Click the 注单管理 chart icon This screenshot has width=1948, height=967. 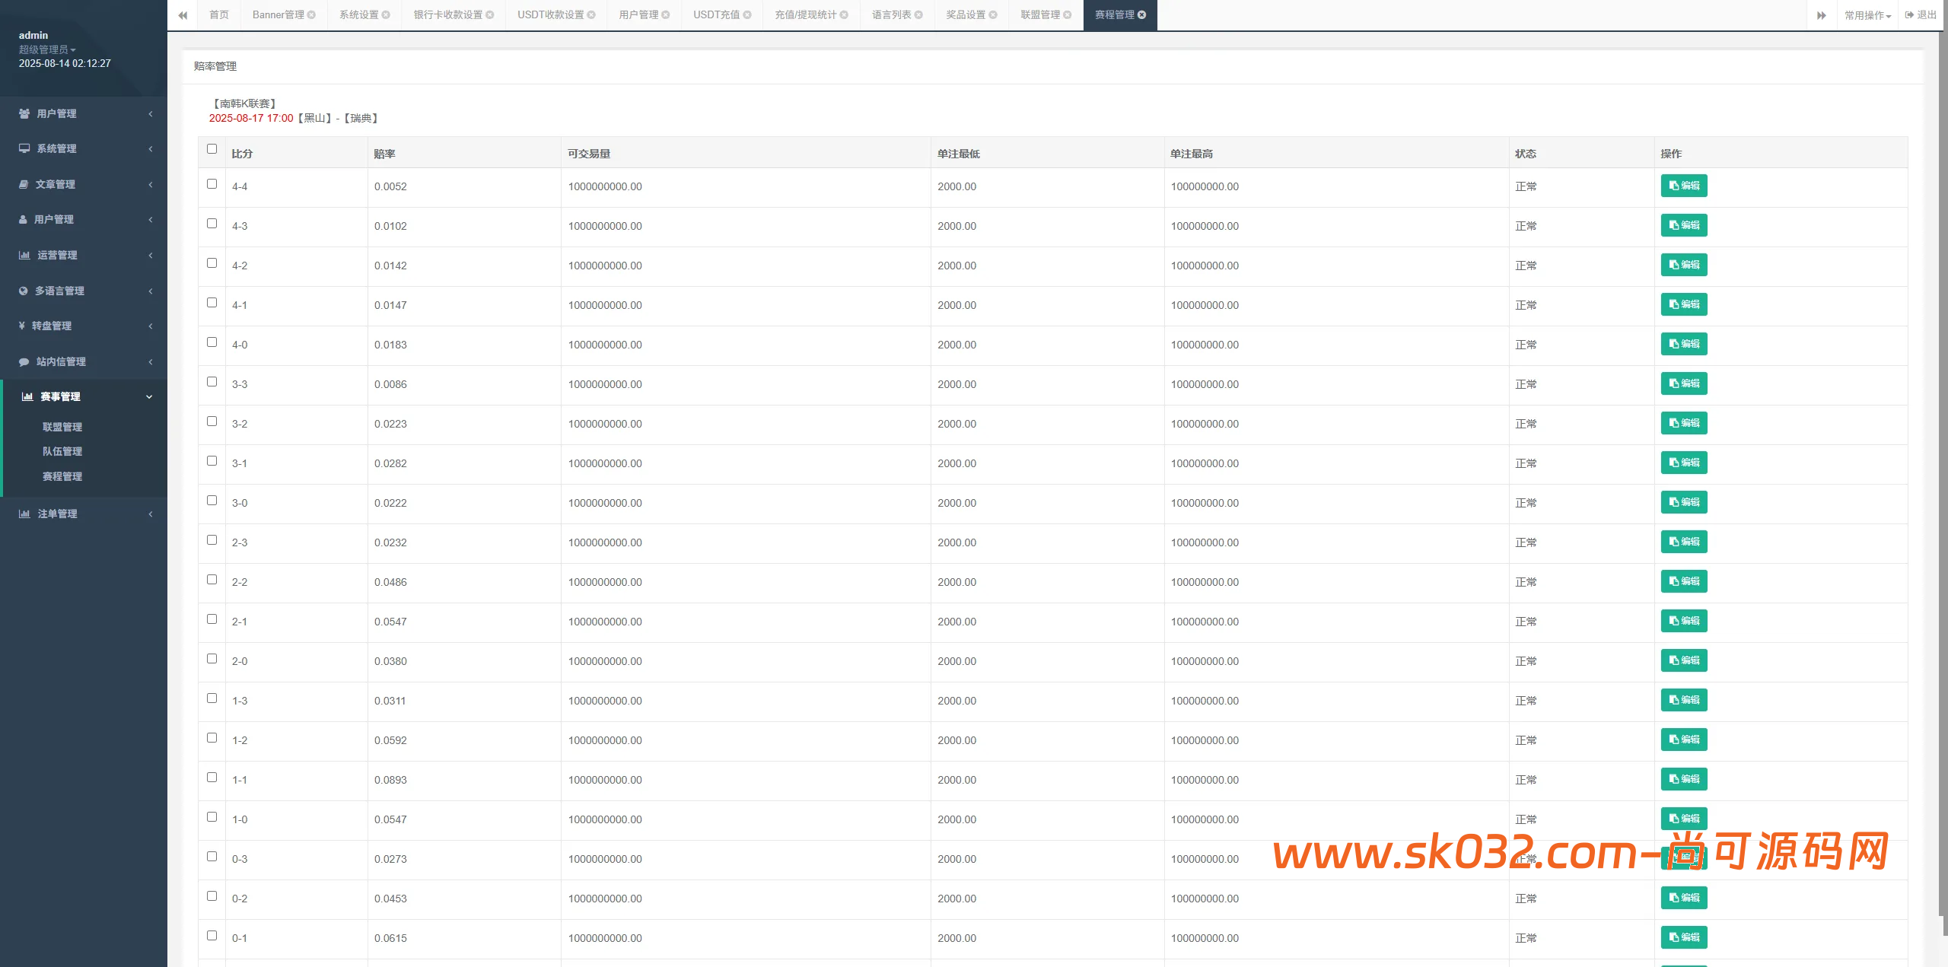tap(24, 514)
